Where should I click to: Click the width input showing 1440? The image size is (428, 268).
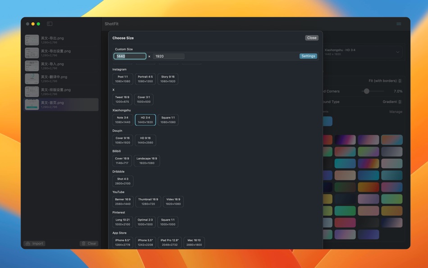click(129, 56)
